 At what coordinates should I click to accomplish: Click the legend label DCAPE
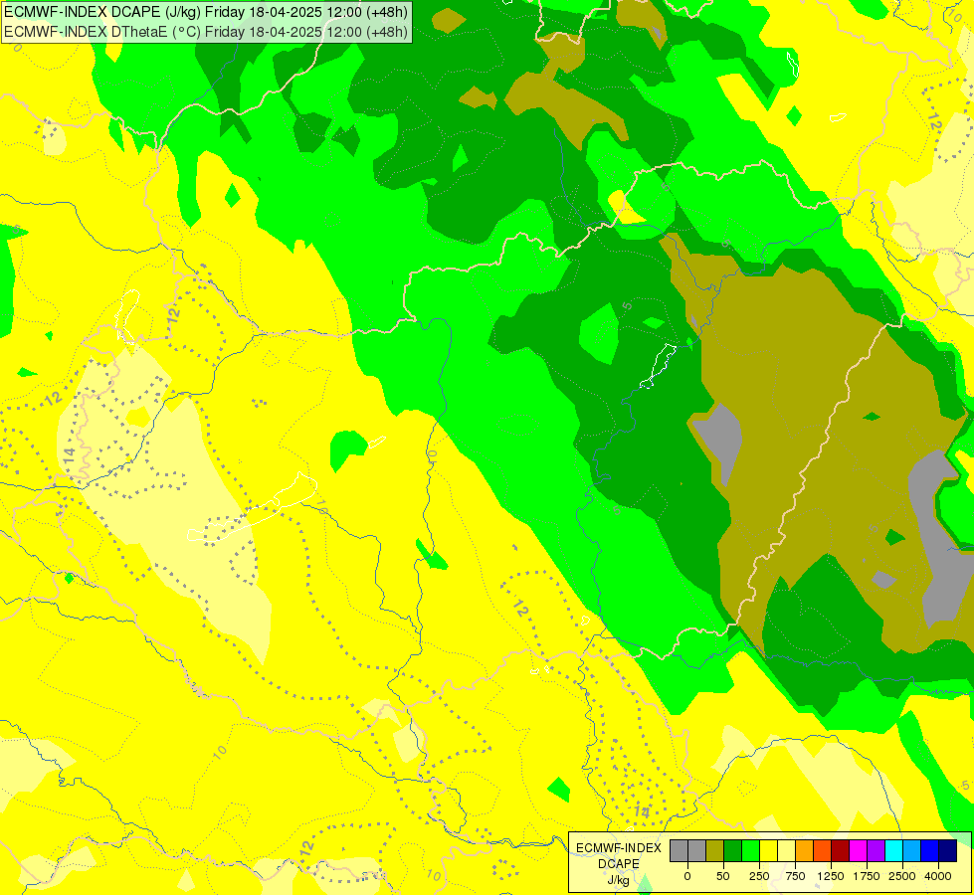[x=619, y=864]
